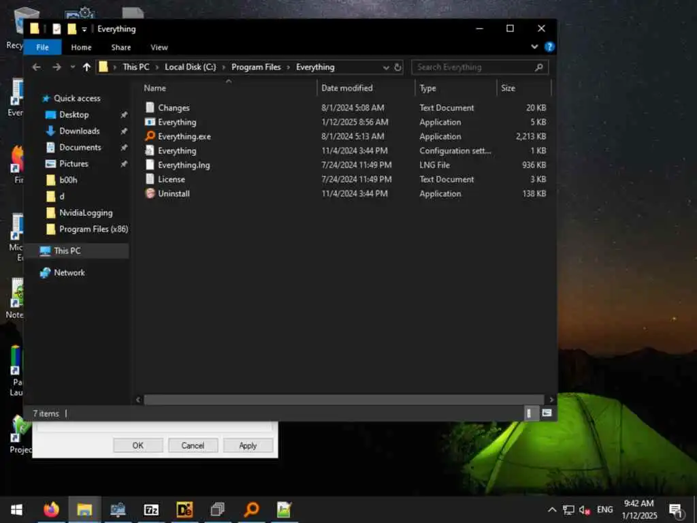The width and height of the screenshot is (697, 523).
Task: Select Network in navigation pane
Action: (69, 272)
